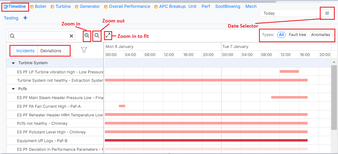Select the Fault tree type filter
This screenshot has height=154, width=338.
(297, 35)
